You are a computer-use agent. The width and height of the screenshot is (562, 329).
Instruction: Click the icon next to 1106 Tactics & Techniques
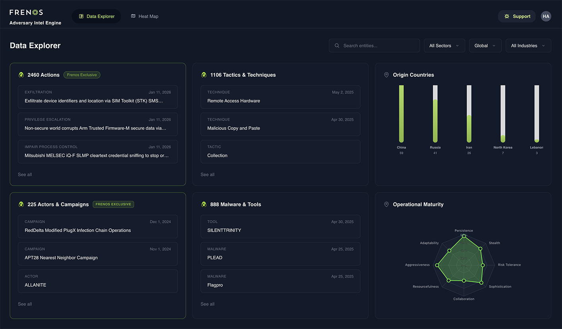203,75
